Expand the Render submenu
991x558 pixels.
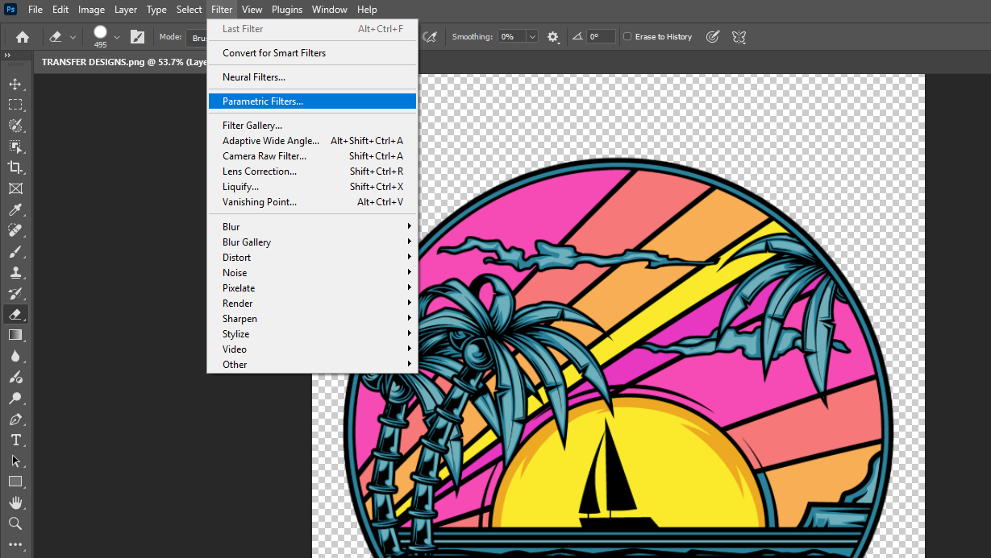tap(312, 303)
